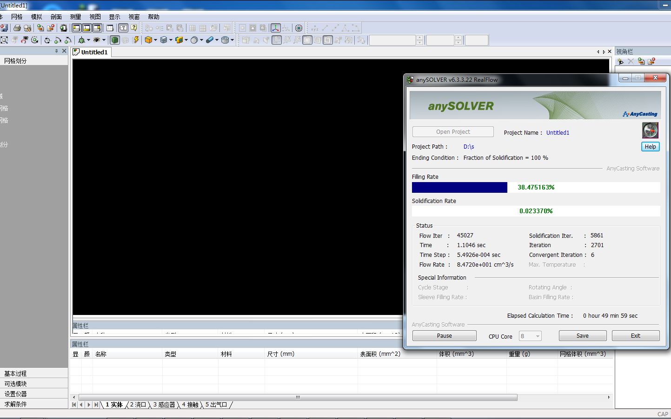Switch to the 2 浇口 tab
The width and height of the screenshot is (671, 419).
[x=139, y=405]
